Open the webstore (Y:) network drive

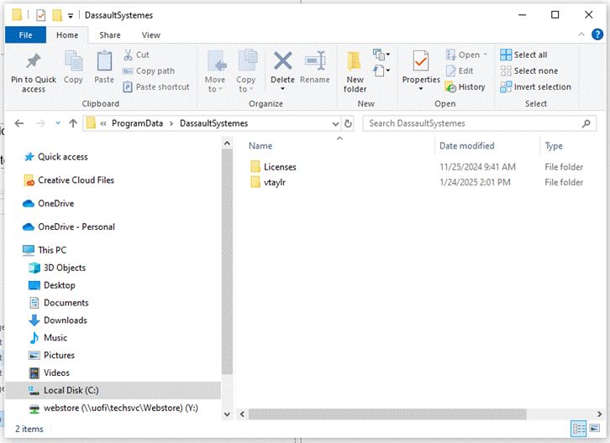[121, 408]
